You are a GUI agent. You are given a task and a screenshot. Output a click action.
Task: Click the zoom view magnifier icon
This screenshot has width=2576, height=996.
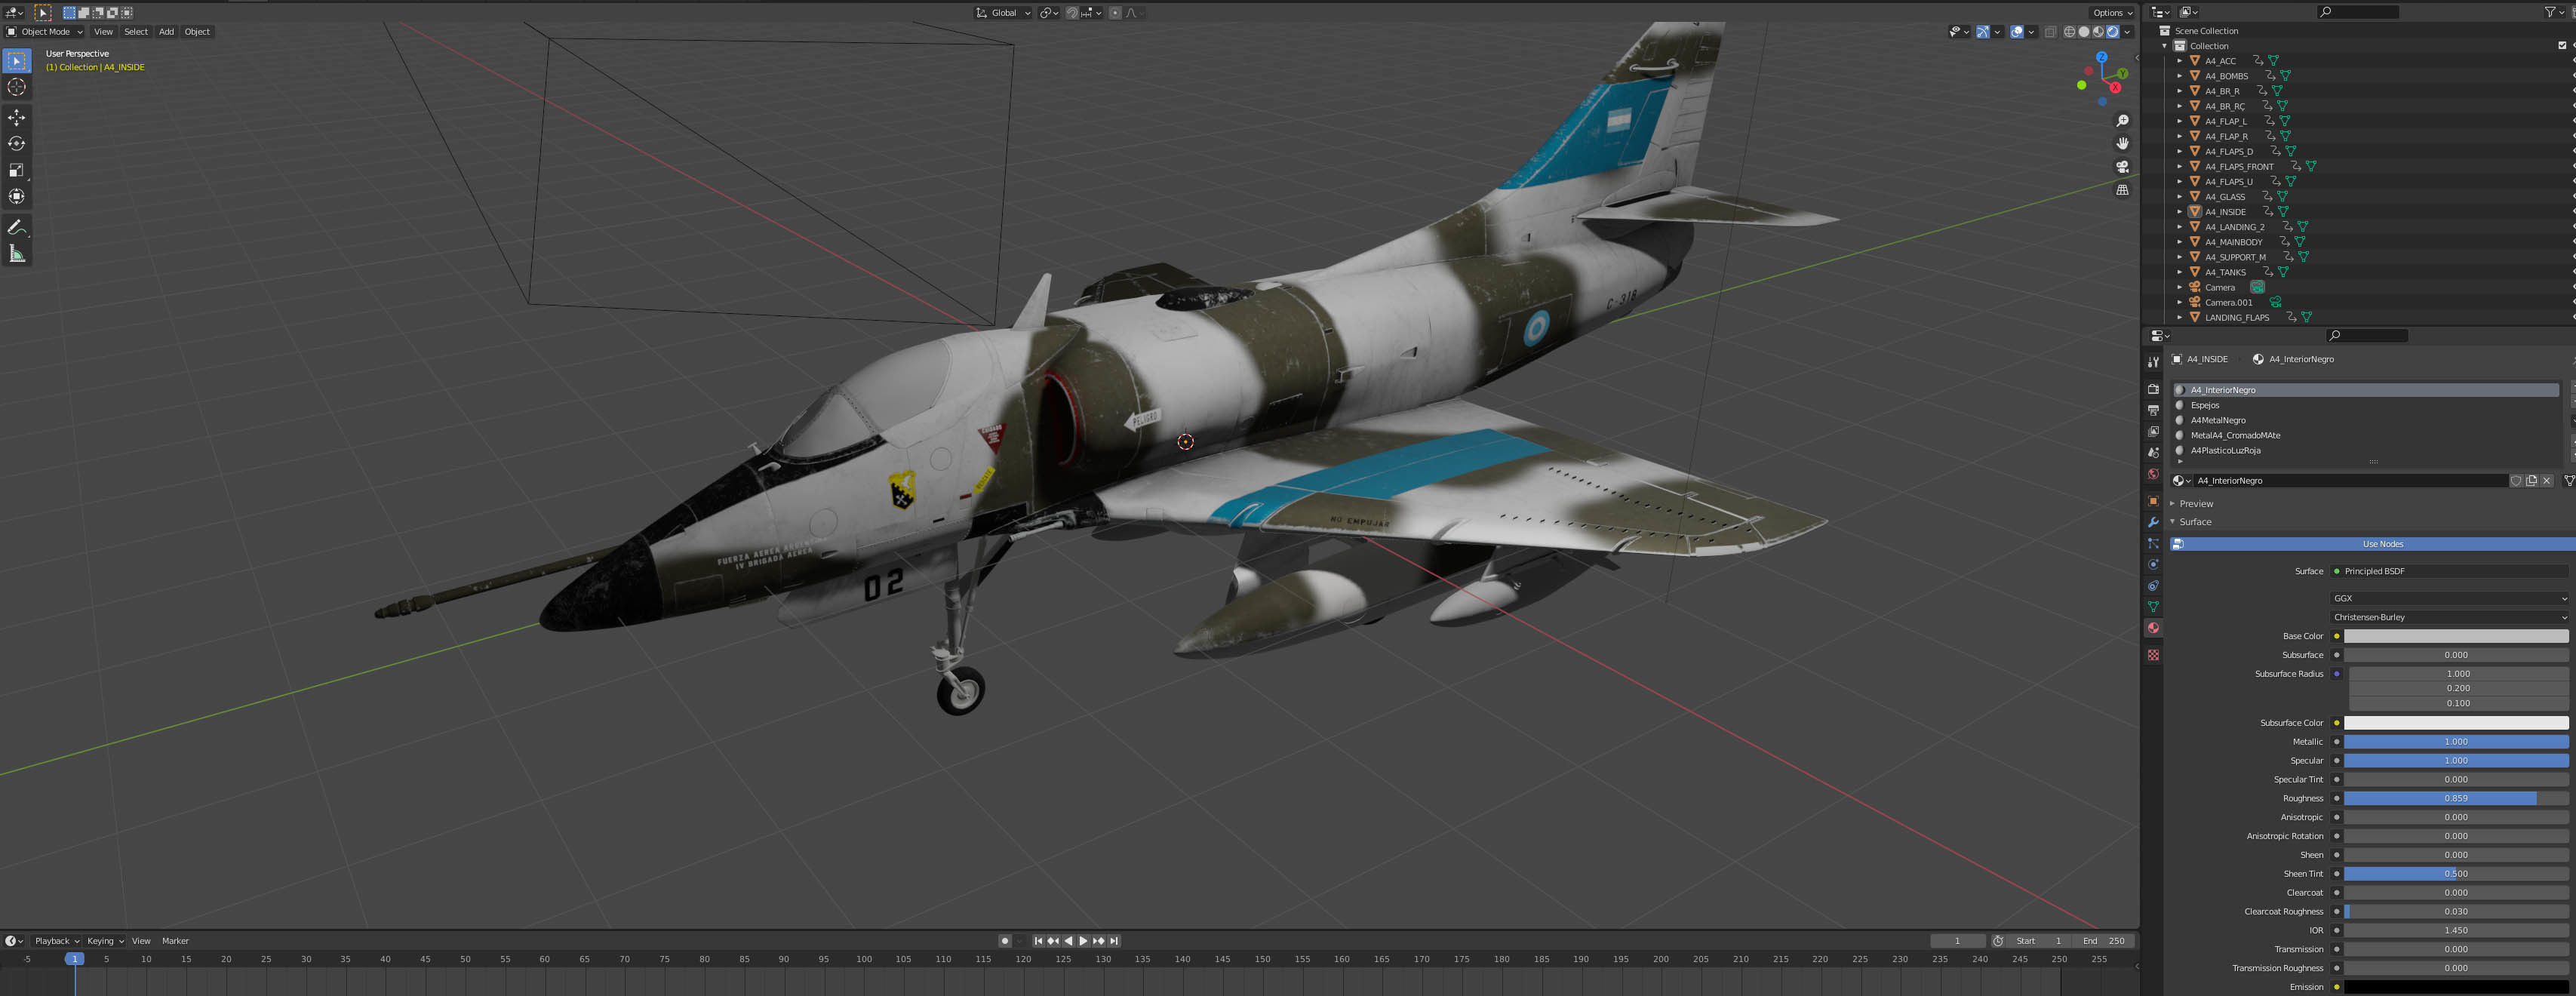pos(2122,121)
